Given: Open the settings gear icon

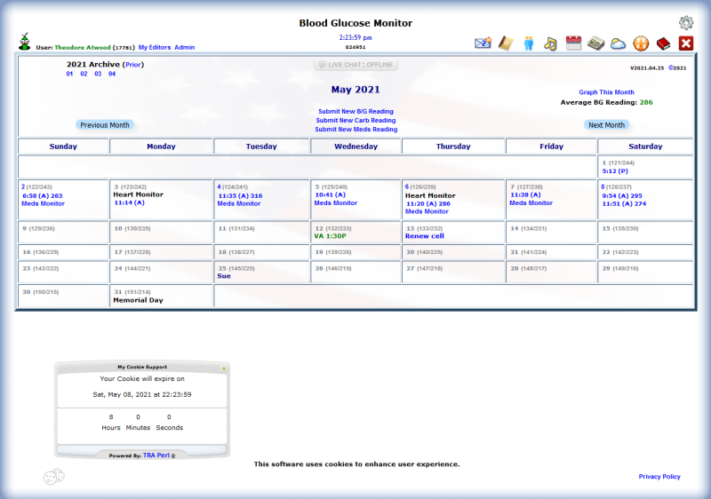Looking at the screenshot, I should pos(685,22).
